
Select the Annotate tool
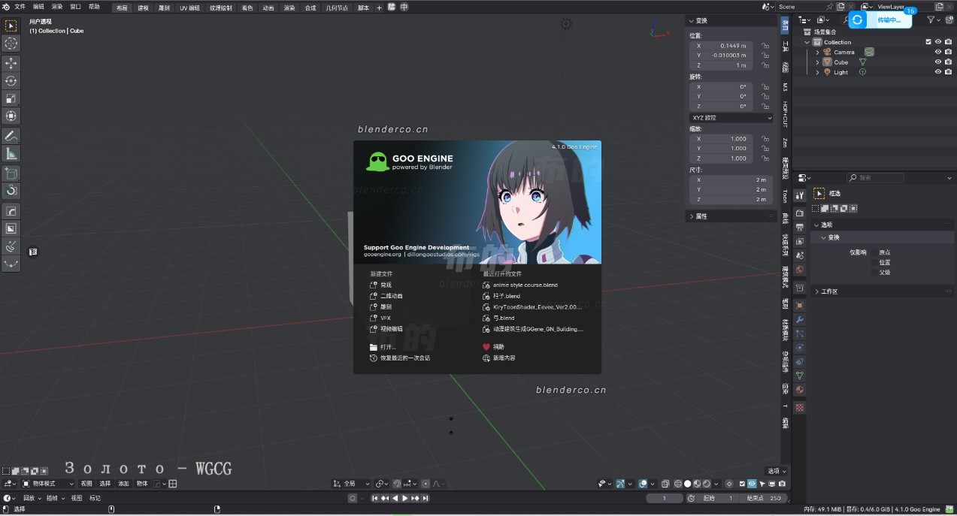tap(11, 136)
